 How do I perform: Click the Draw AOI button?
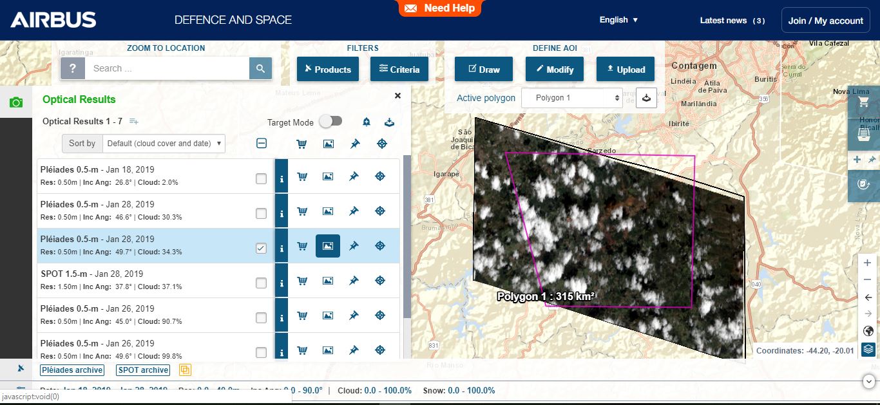(x=484, y=70)
